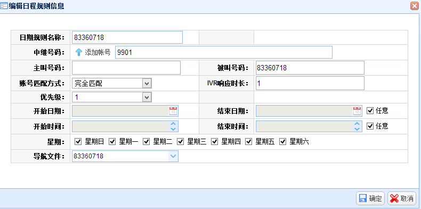Open the start date calendar picker
The image size is (421, 209).
pyautogui.click(x=173, y=111)
